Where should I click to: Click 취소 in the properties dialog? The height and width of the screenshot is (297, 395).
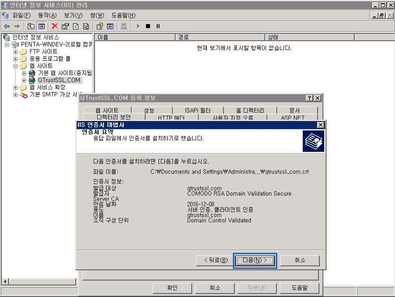point(215,288)
